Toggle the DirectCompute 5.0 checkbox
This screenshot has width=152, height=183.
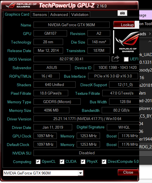pyautogui.click(x=104, y=162)
